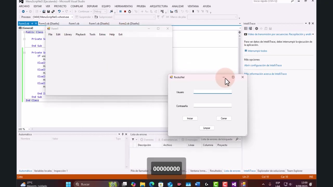The image size is (333, 187).
Task: Click the Limpiar button in RockoNel
Action: [x=207, y=128]
